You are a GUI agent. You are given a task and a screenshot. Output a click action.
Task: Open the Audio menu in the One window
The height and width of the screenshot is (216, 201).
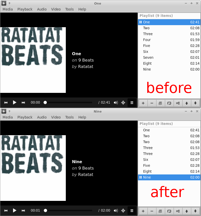42,9
